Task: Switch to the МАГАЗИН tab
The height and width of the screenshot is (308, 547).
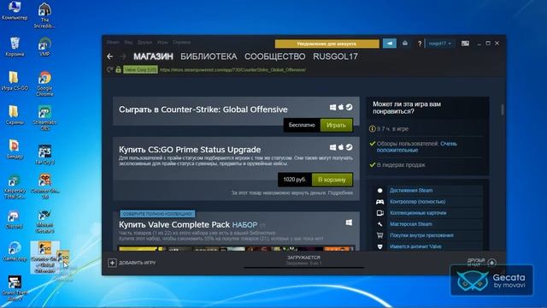Action: coord(153,56)
